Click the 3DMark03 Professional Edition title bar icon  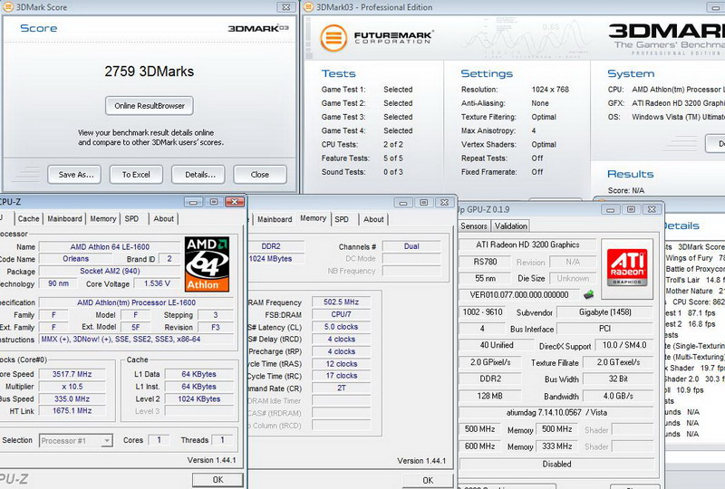tap(308, 7)
